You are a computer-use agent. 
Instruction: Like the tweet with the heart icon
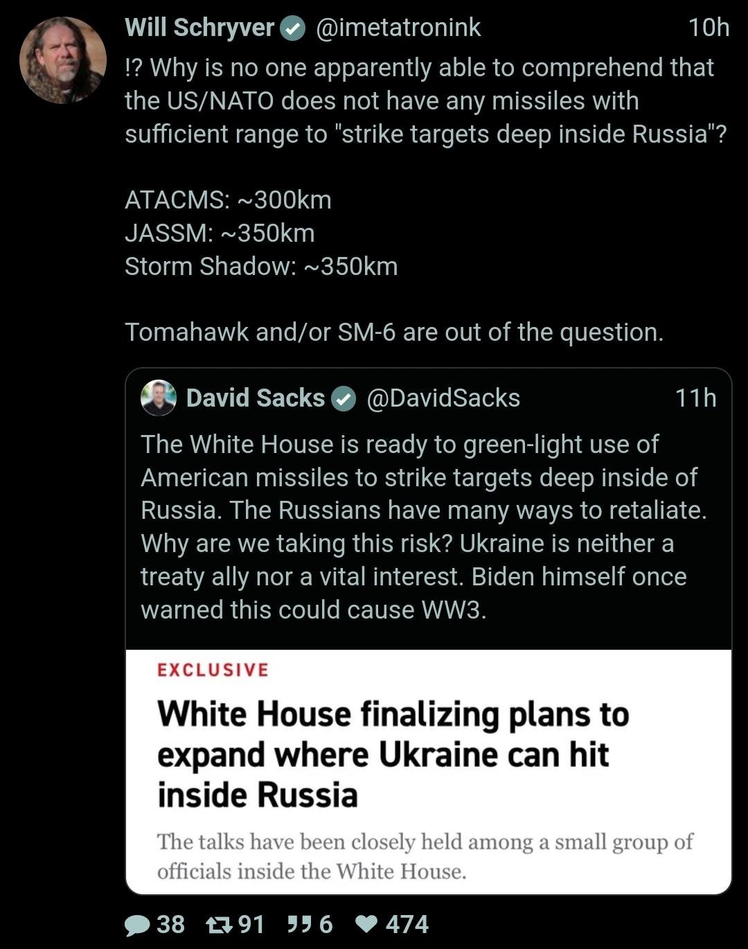(366, 925)
